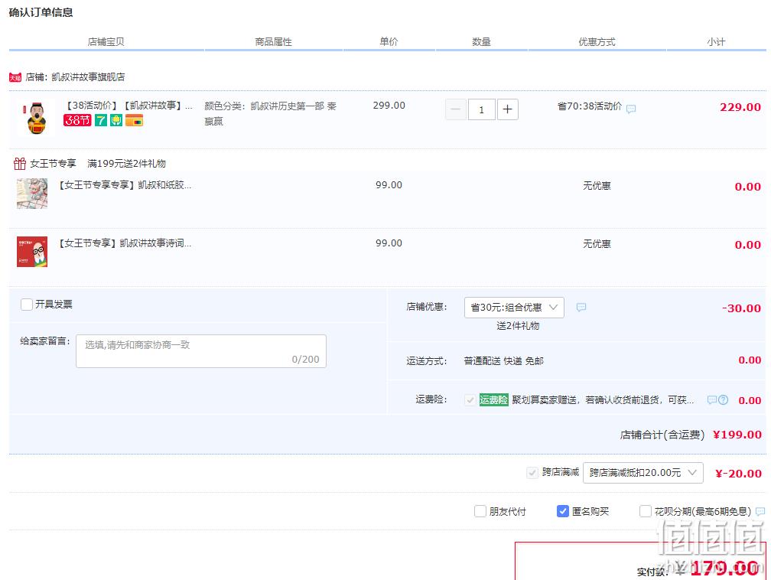Image resolution: width=771 pixels, height=580 pixels.
Task: Click the green 运费险 tag
Action: [x=493, y=400]
